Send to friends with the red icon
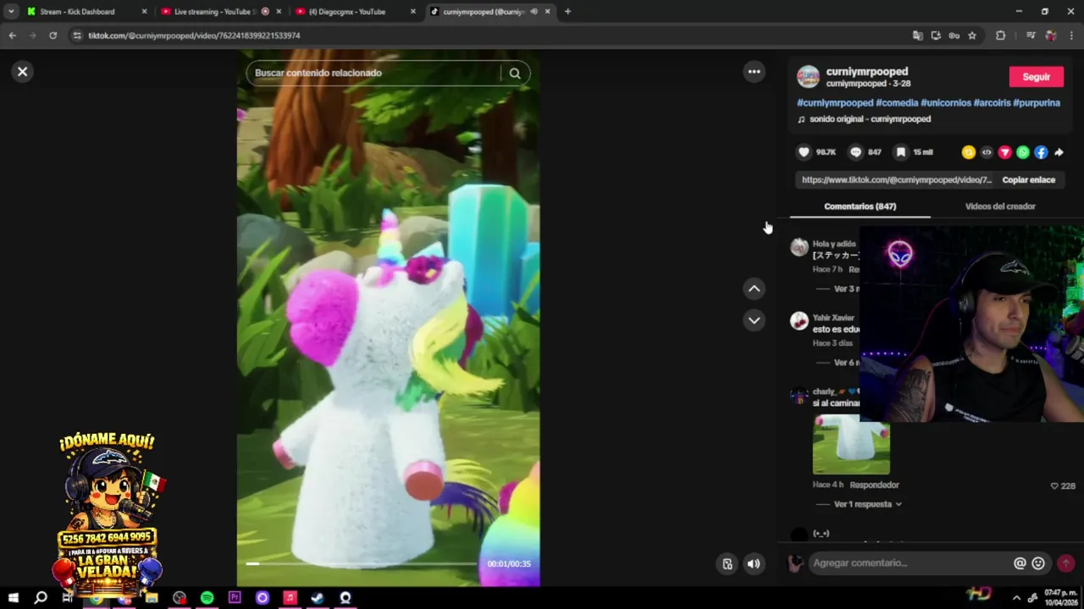The height and width of the screenshot is (609, 1084). tap(1004, 152)
